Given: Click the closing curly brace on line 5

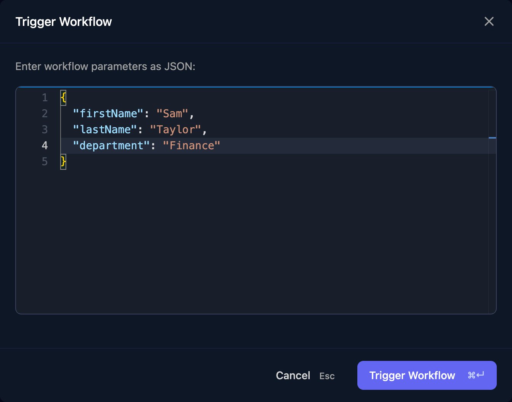Looking at the screenshot, I should 63,161.
